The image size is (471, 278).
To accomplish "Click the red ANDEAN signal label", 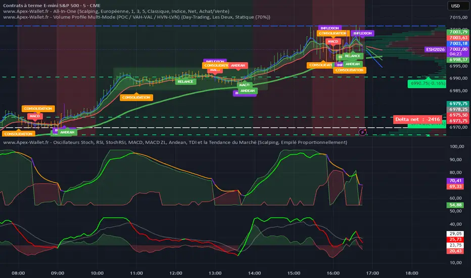I will pos(238,65).
